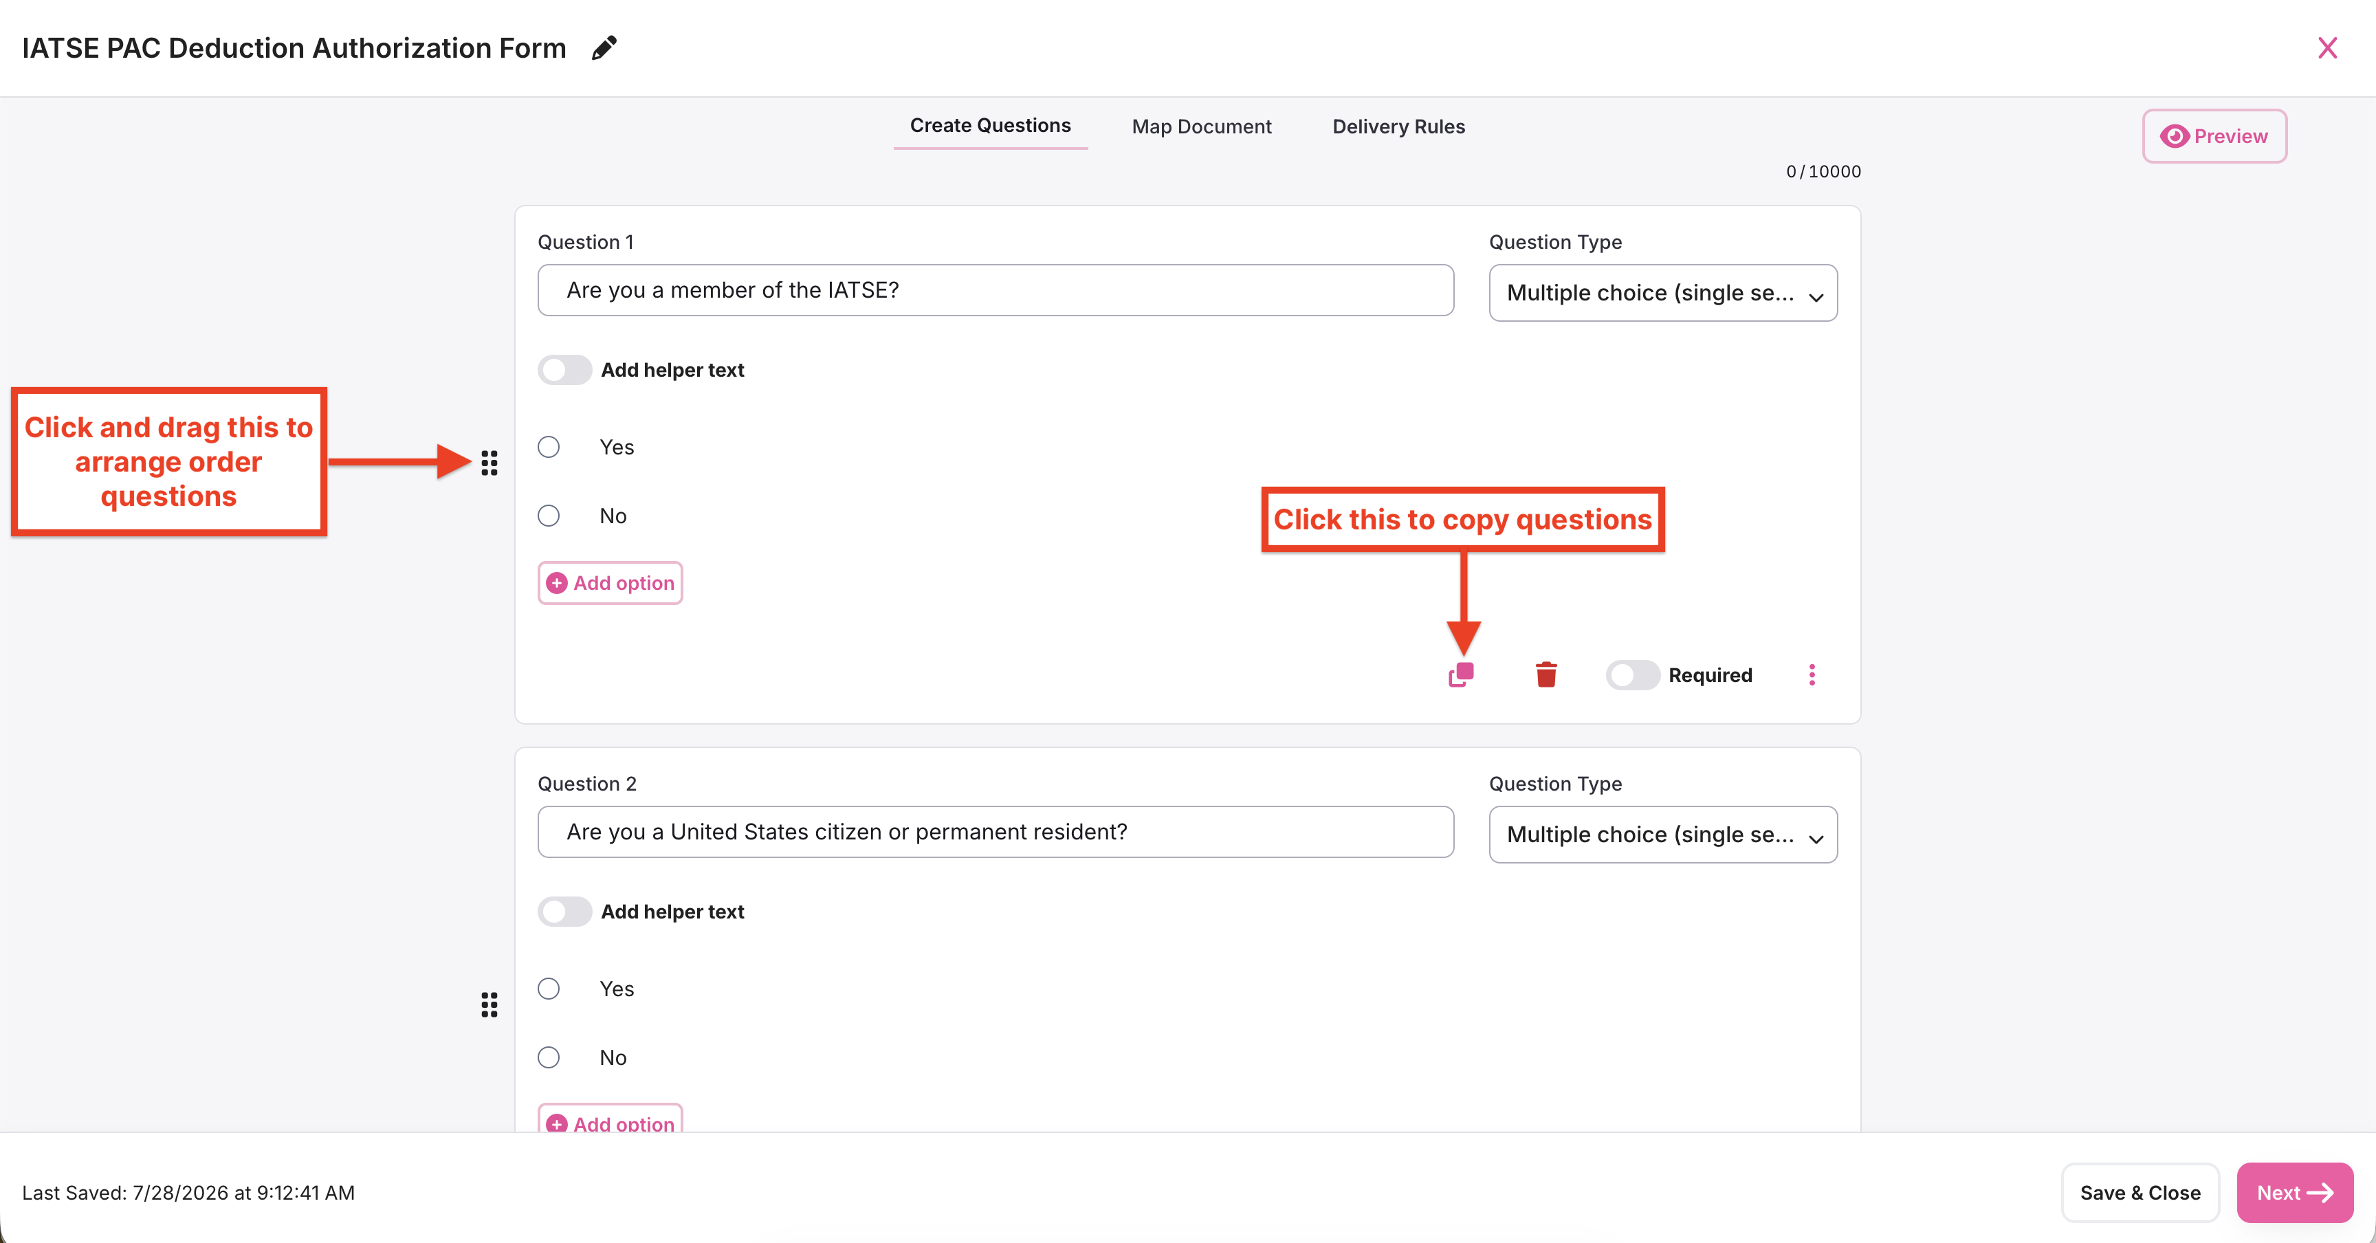Close the form editor with X

2327,48
